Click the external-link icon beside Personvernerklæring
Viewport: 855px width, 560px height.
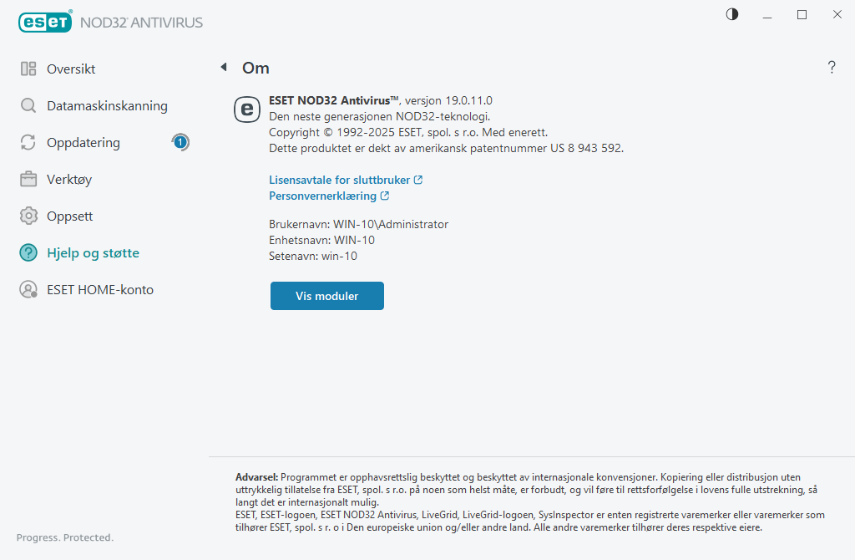[x=384, y=196]
